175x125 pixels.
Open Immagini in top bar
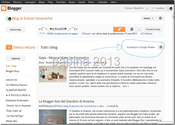(30, 2)
